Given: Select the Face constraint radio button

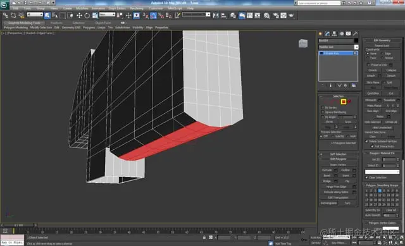Looking at the screenshot, I should (368, 58).
